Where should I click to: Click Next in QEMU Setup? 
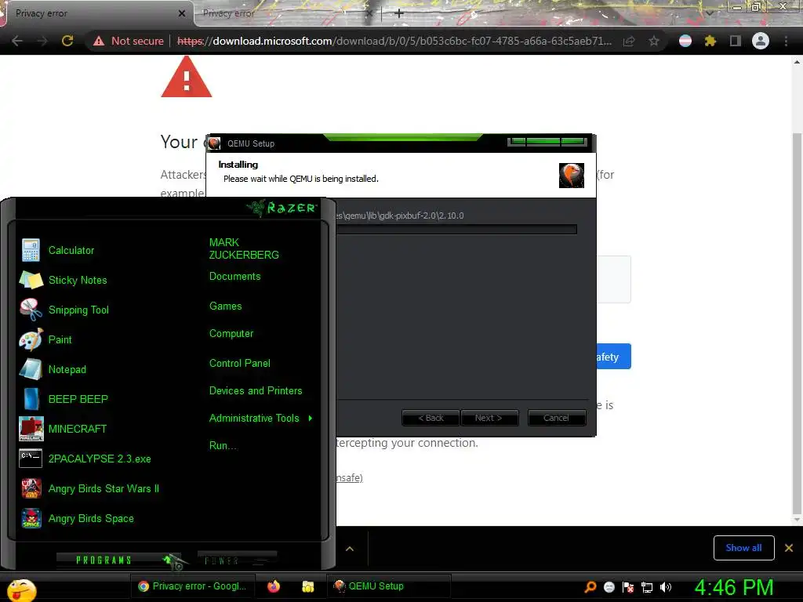click(x=489, y=418)
